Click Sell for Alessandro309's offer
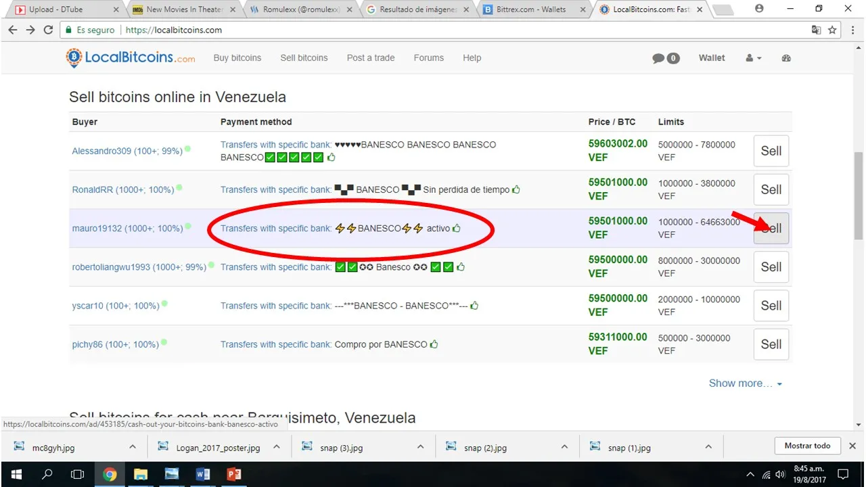Image resolution: width=866 pixels, height=487 pixels. [x=771, y=151]
